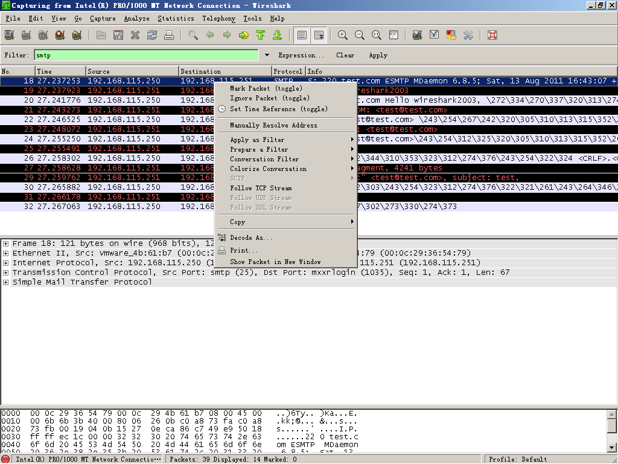Image resolution: width=618 pixels, height=464 pixels.
Task: Open the list of capture interfaces icon
Action: point(10,35)
